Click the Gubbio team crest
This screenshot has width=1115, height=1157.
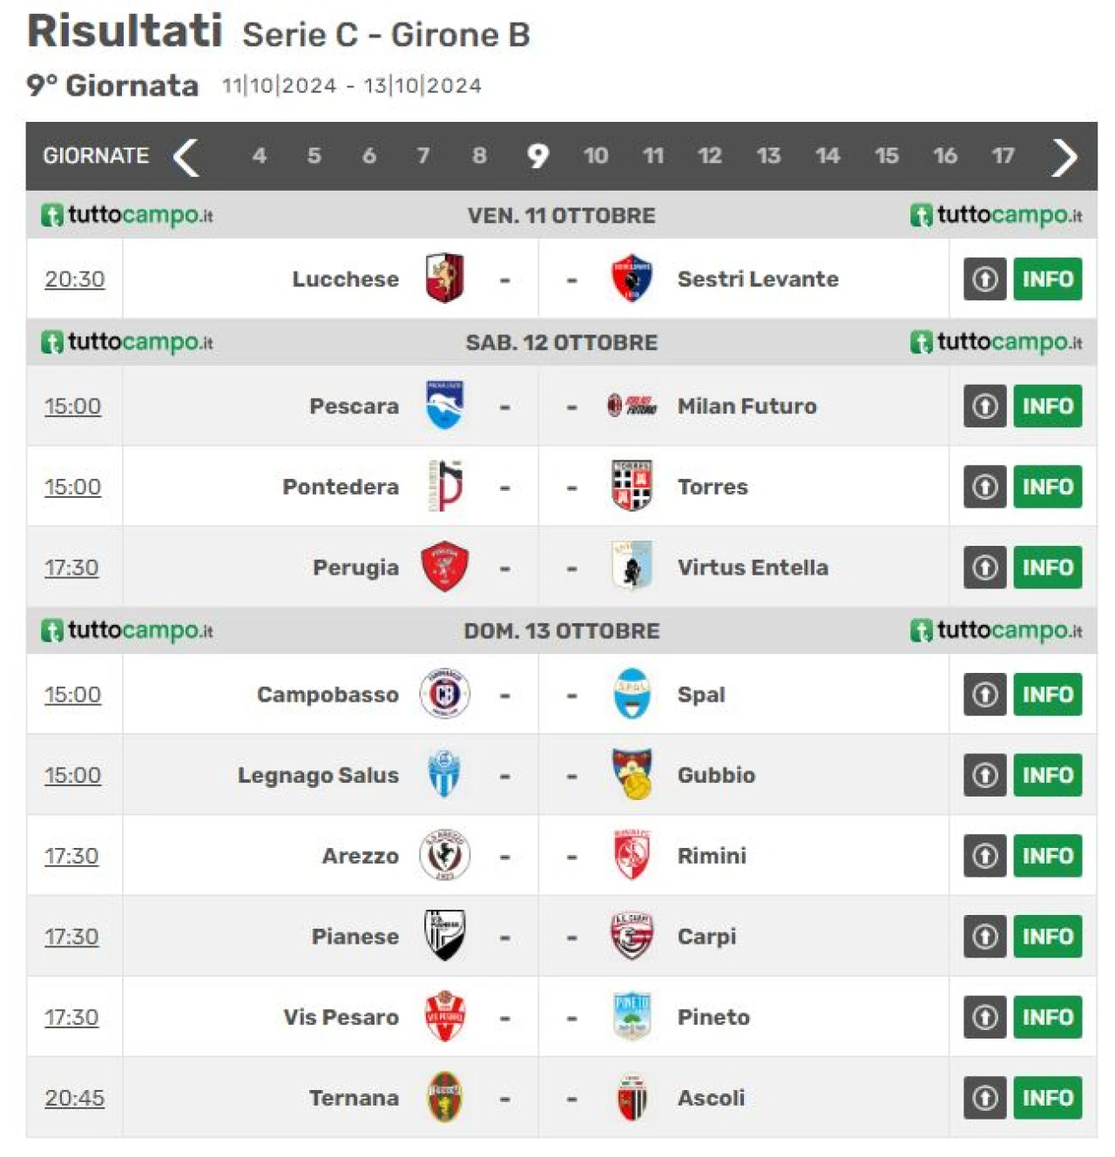[x=632, y=774]
